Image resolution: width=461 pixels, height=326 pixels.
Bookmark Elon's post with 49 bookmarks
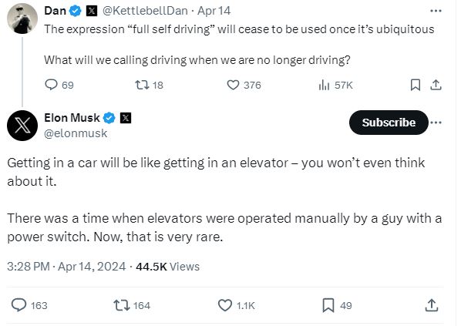click(x=337, y=305)
